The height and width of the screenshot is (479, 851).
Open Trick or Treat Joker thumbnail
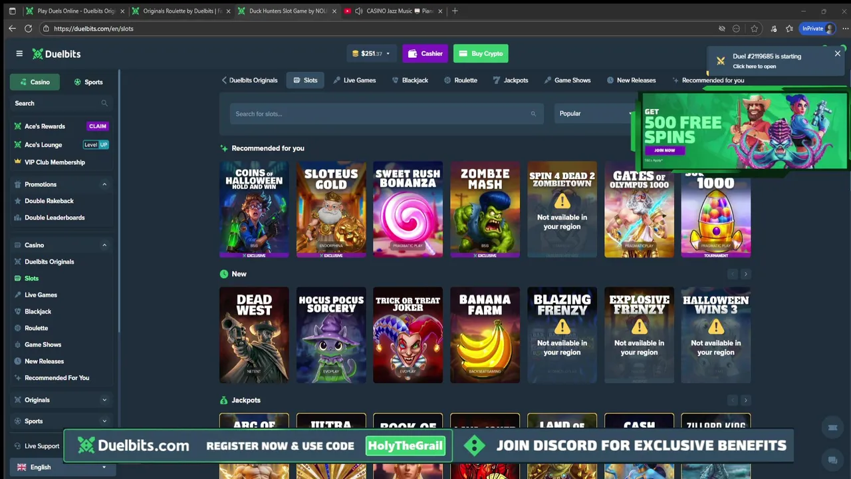[x=408, y=335]
